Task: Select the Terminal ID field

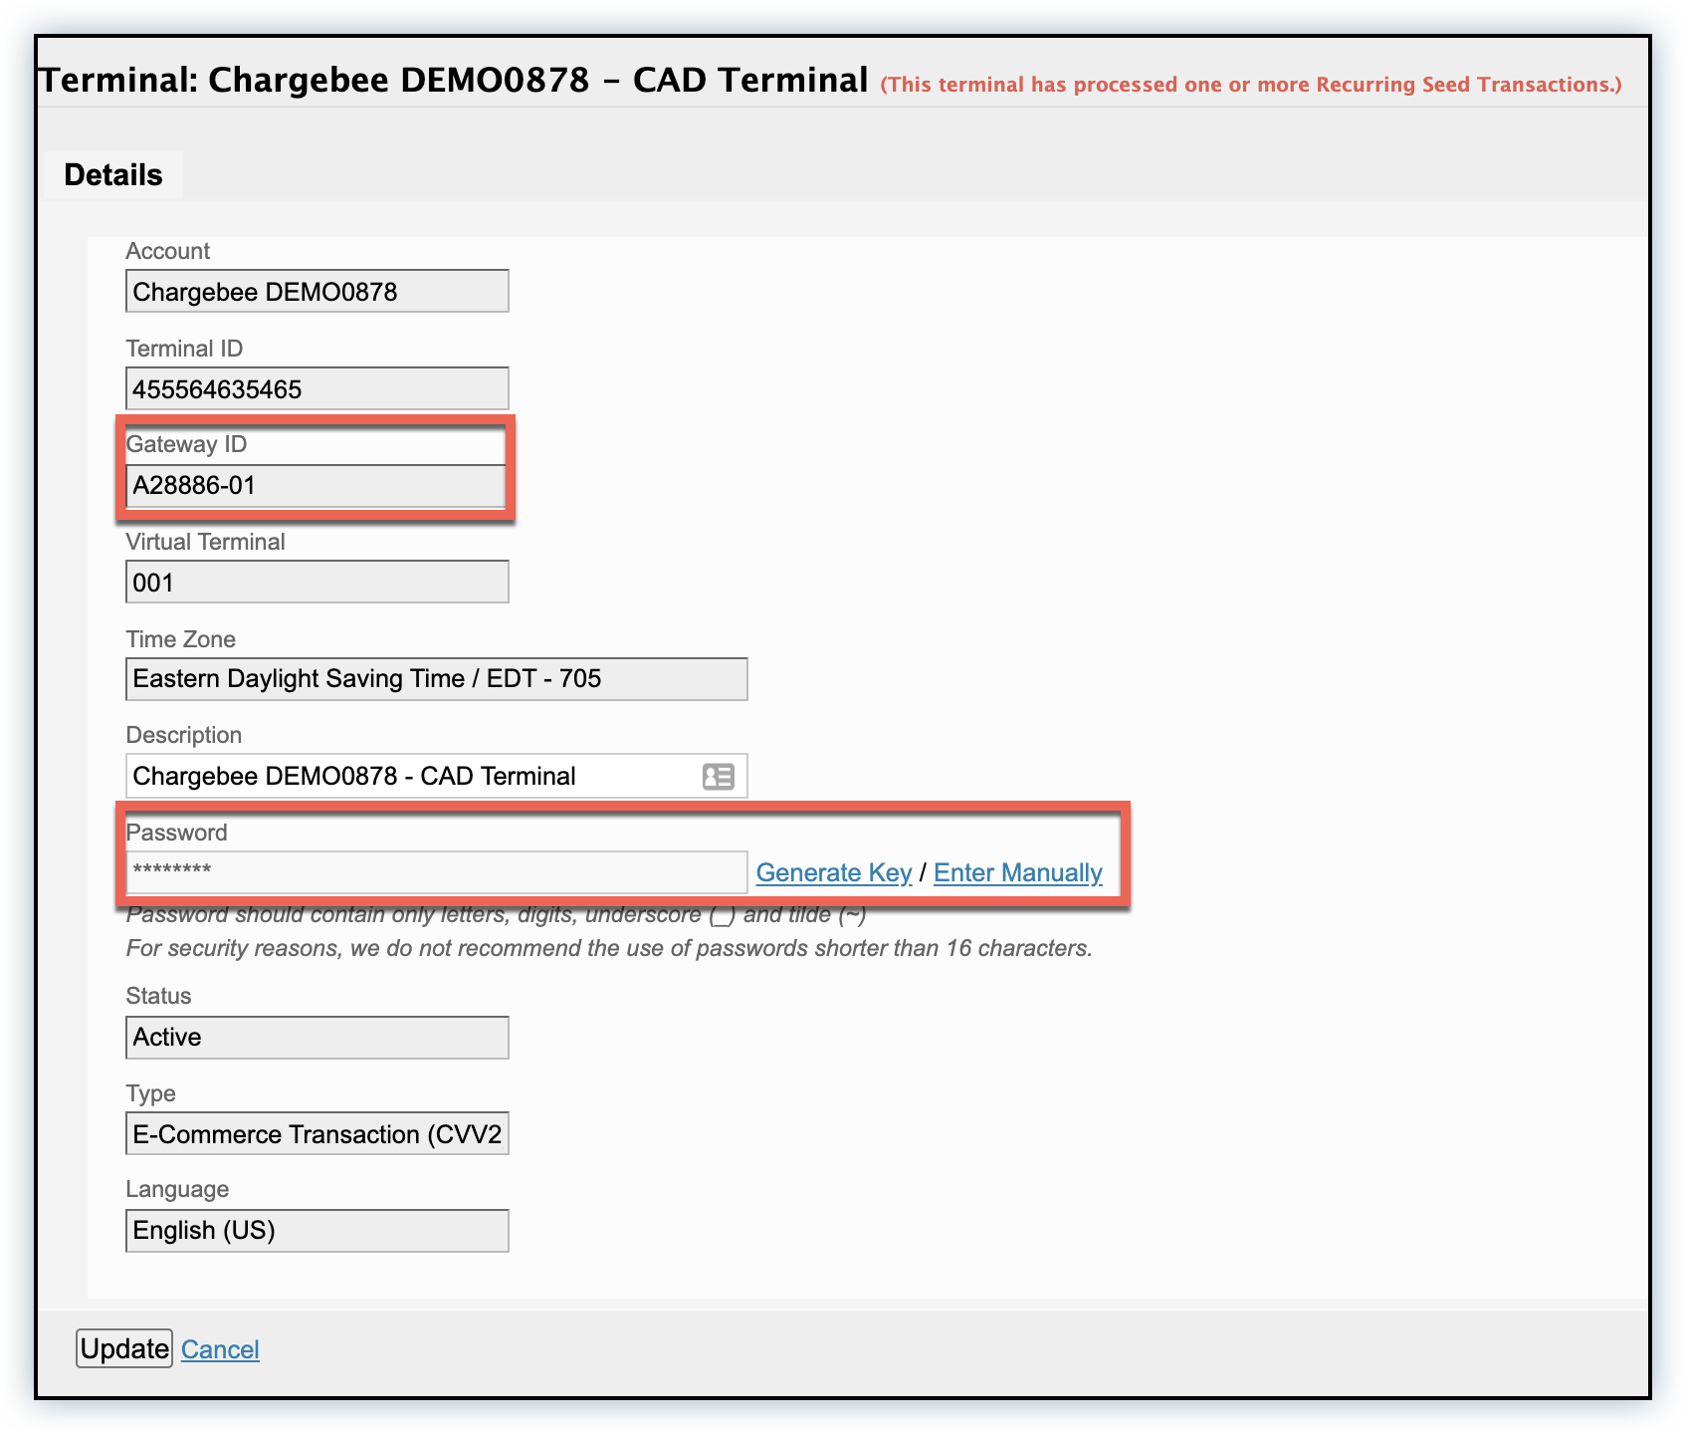Action: tap(316, 389)
